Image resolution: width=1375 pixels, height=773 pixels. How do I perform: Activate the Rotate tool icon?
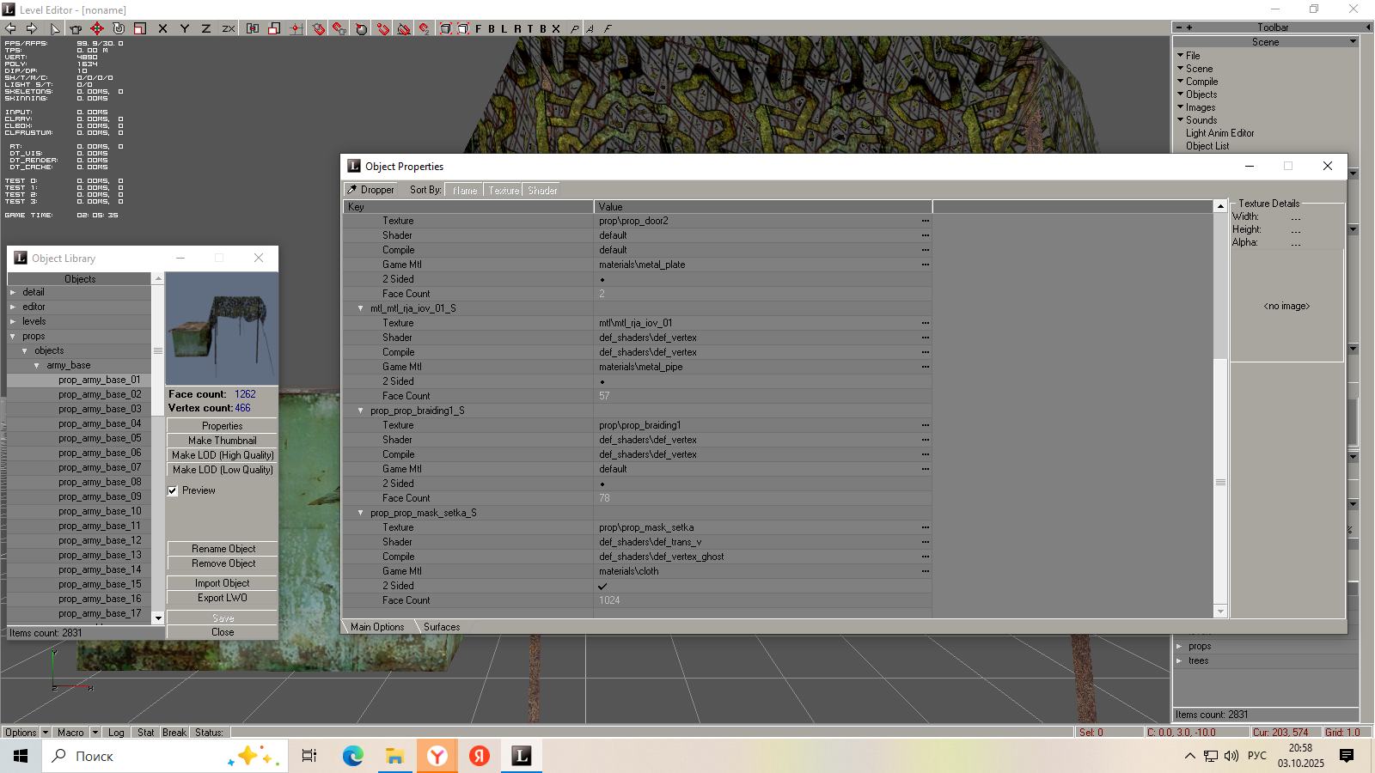(119, 28)
